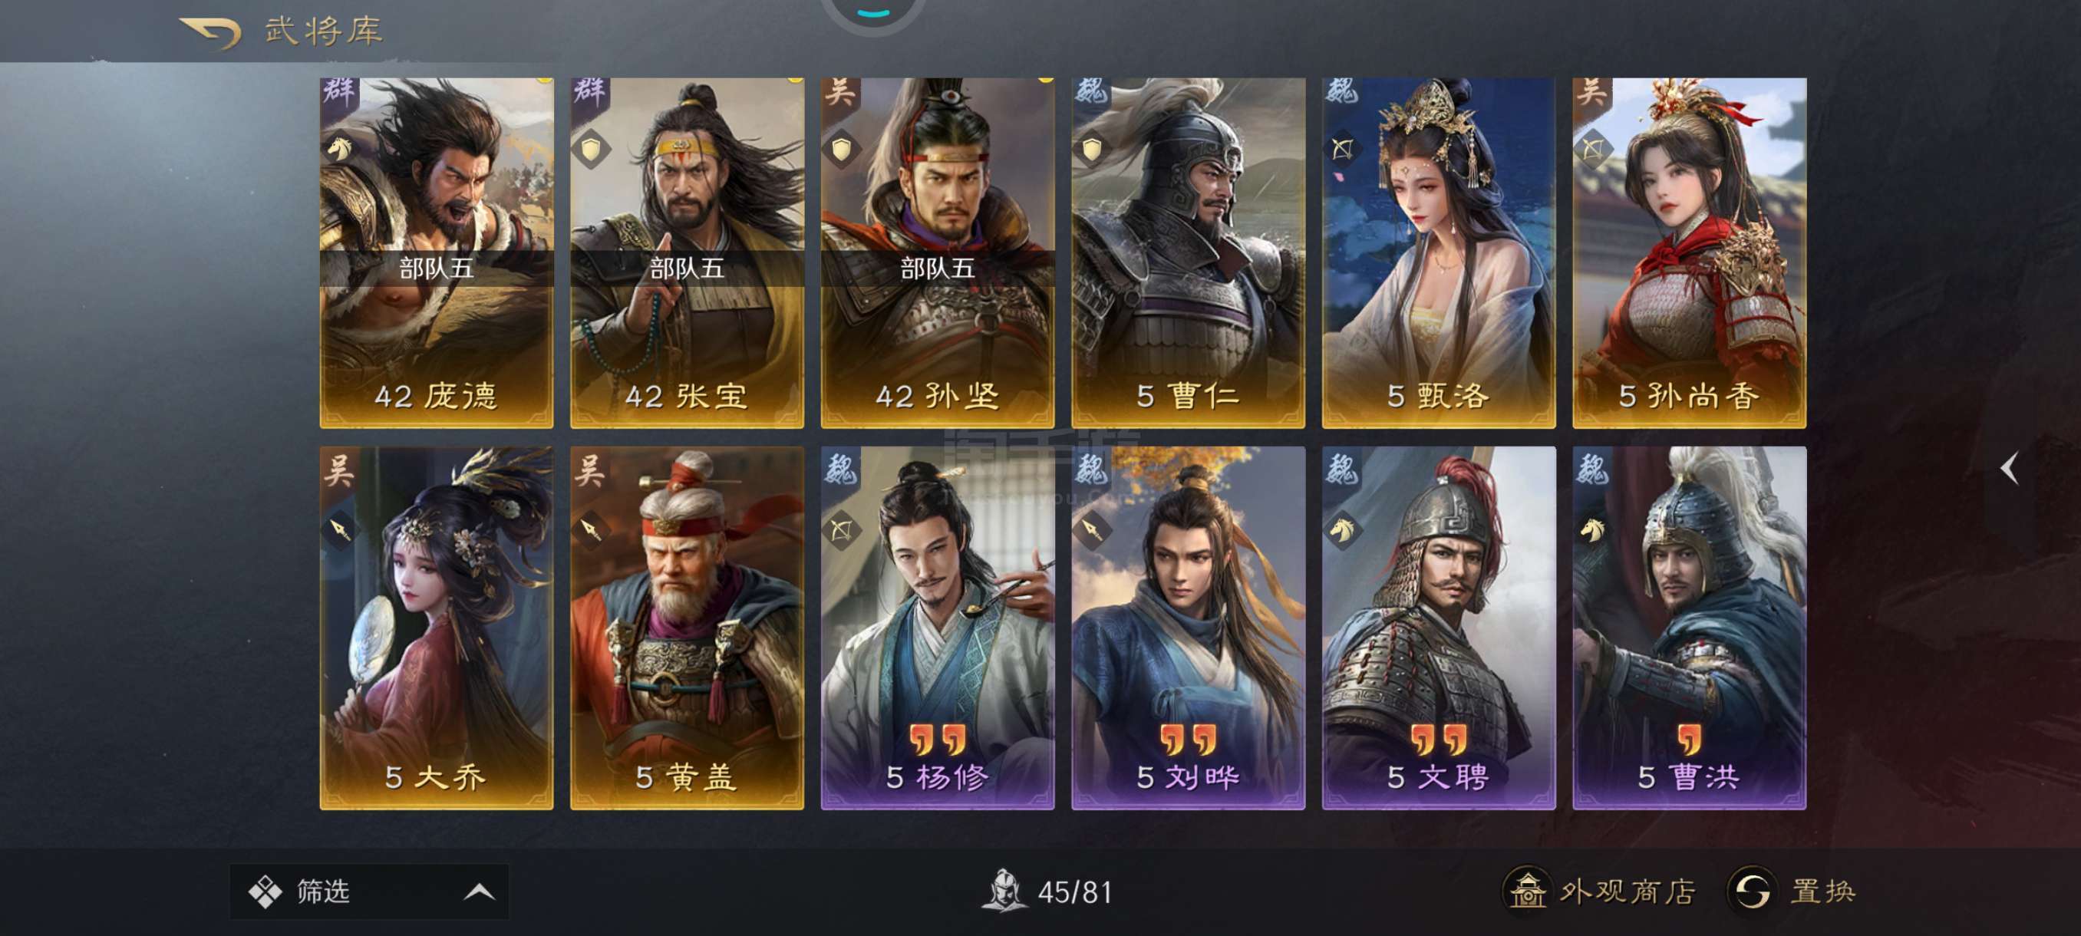2081x936 pixels.
Task: Click the 外观商店 shop icon
Action: point(1526,891)
